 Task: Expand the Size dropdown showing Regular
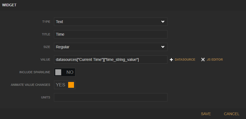[110, 47]
